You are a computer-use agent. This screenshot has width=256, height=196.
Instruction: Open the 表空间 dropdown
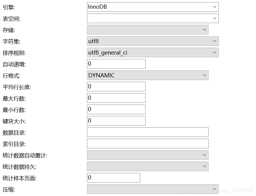coord(152,18)
